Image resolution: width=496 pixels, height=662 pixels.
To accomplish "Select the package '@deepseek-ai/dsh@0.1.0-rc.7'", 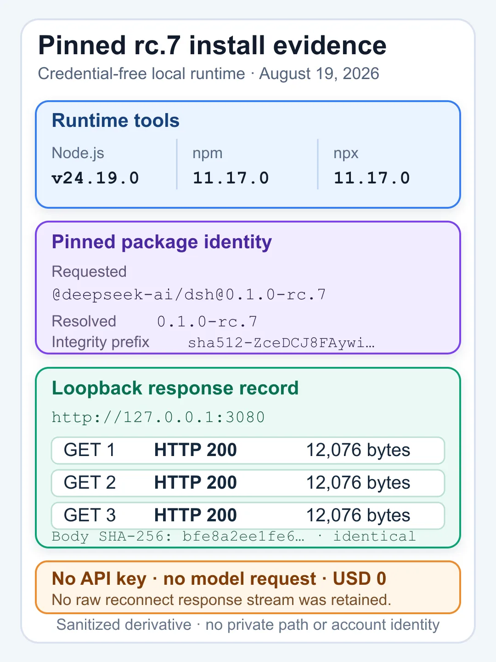I will pyautogui.click(x=189, y=295).
